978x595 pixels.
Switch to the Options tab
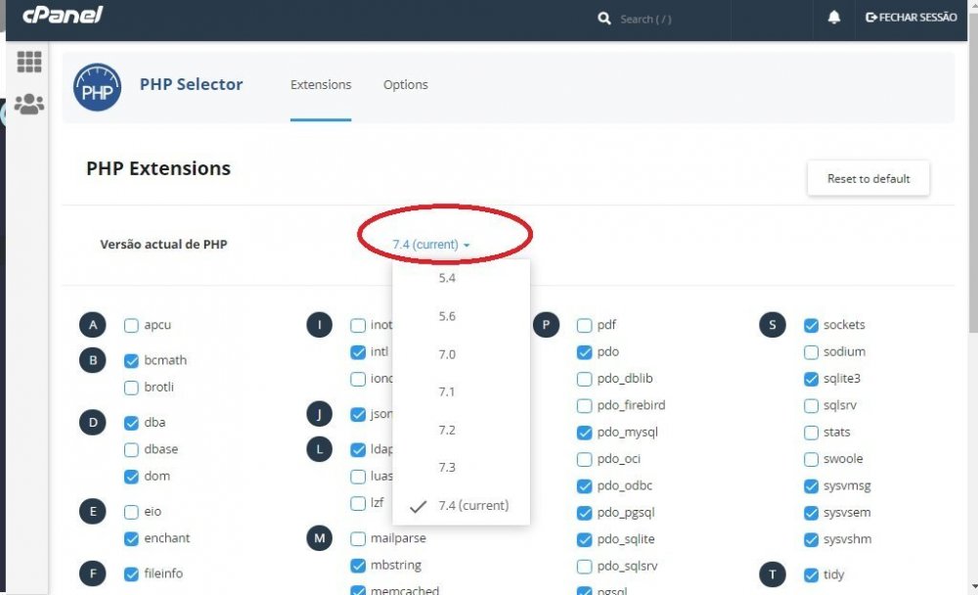click(x=406, y=84)
